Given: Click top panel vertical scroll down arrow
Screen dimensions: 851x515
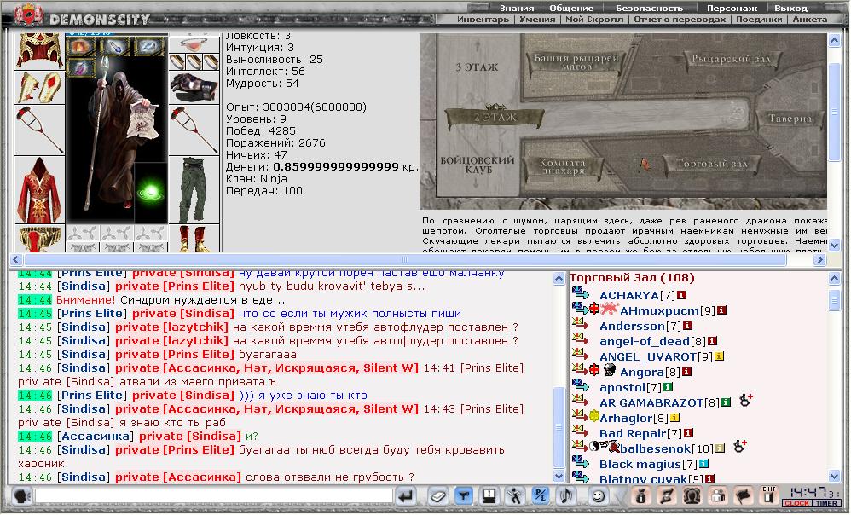Looking at the screenshot, I should pyautogui.click(x=834, y=246).
